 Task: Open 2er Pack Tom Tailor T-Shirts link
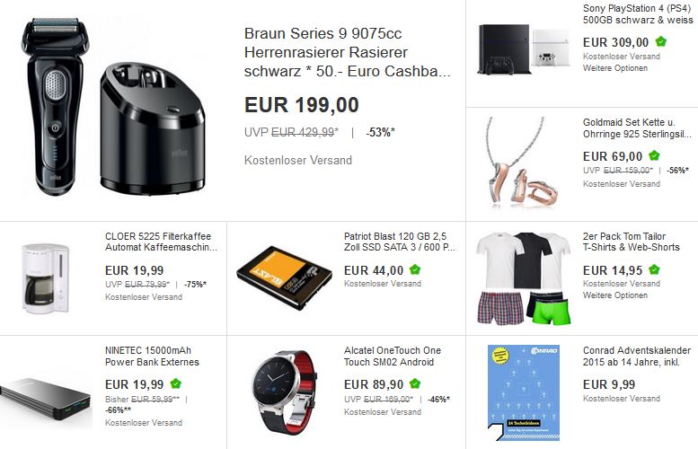(632, 242)
